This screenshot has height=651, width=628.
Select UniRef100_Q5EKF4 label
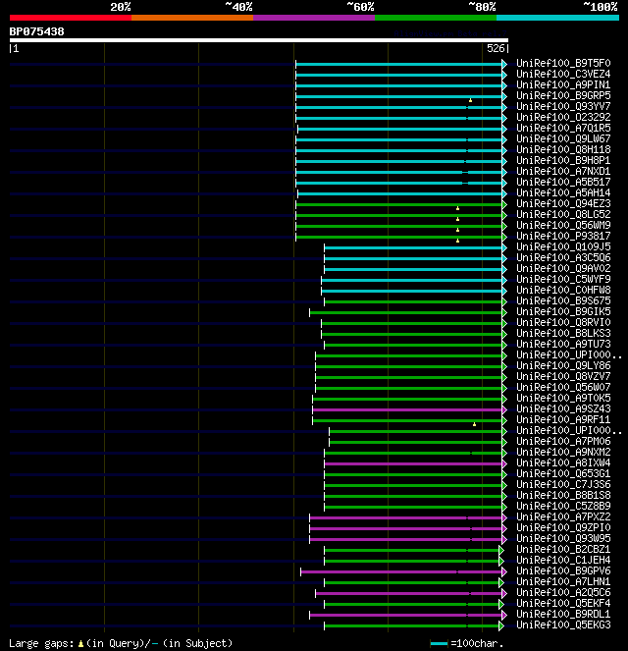(563, 603)
